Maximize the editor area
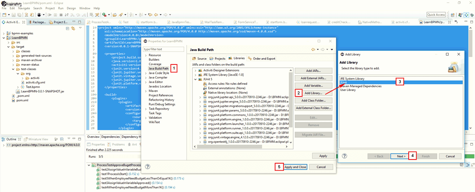475x192 pixels. tap(472, 22)
